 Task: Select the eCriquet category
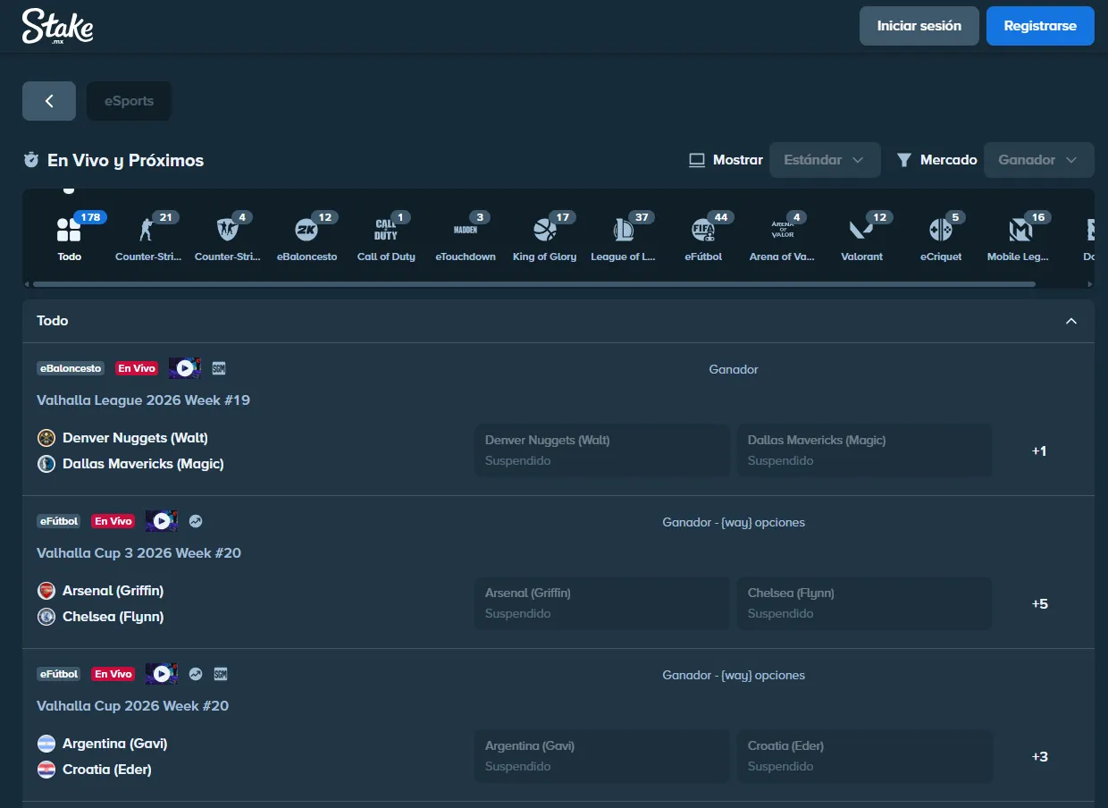(941, 238)
